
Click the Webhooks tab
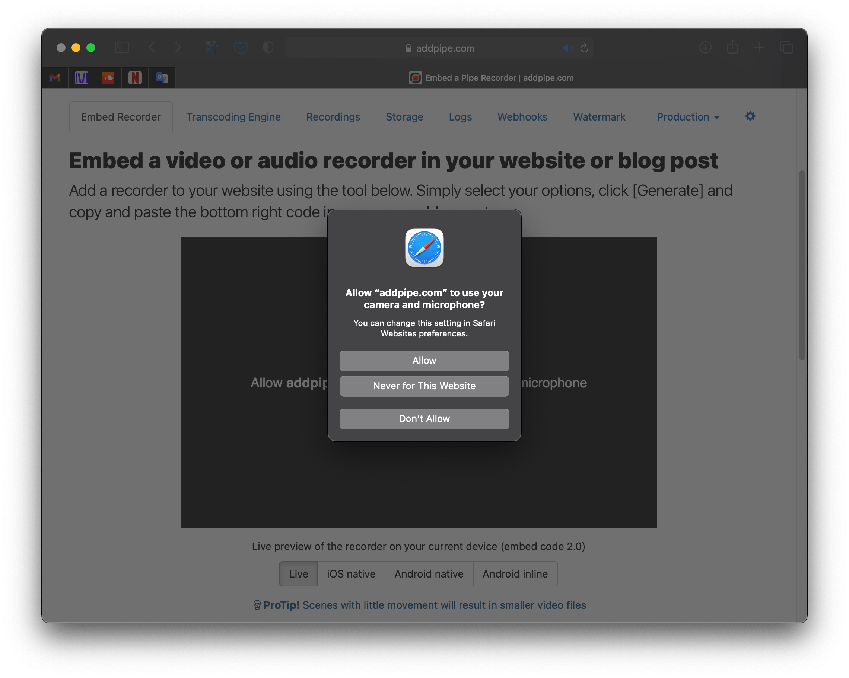point(523,116)
